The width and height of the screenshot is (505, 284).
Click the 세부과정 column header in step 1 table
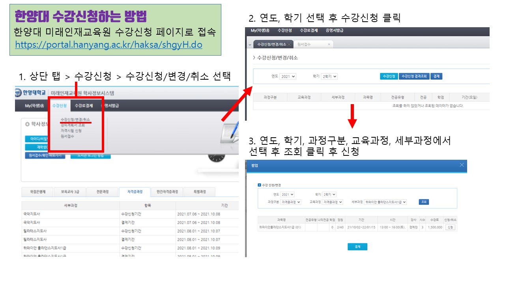tap(71, 206)
